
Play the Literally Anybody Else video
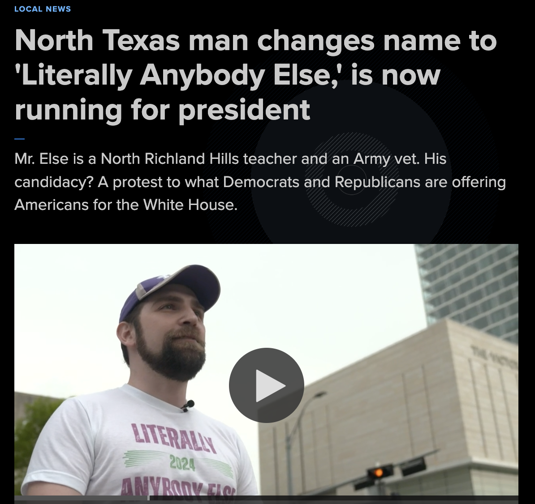click(x=266, y=385)
